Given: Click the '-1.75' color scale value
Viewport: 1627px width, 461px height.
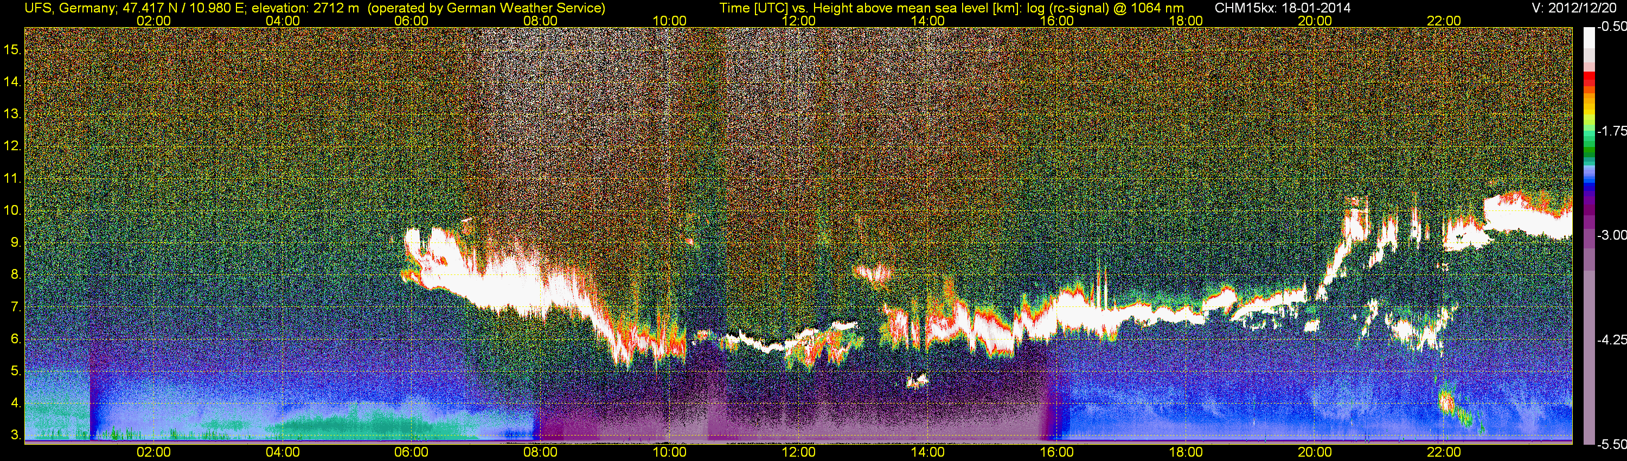Looking at the screenshot, I should (x=1611, y=131).
